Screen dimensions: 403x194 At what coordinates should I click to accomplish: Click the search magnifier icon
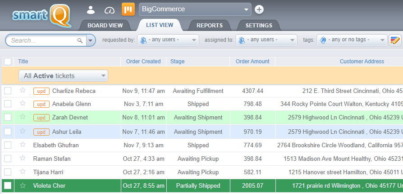[80, 40]
